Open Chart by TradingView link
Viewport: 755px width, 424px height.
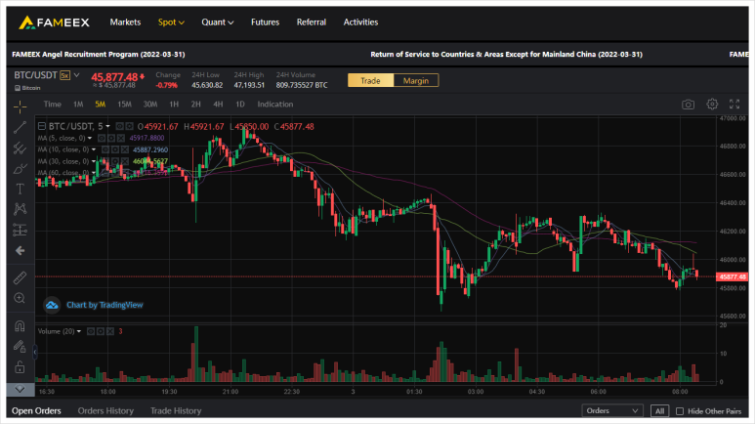pyautogui.click(x=105, y=305)
